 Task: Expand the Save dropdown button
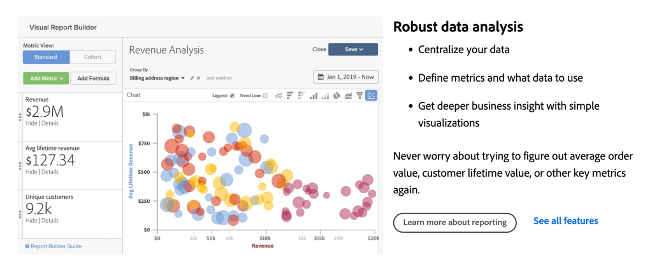(354, 49)
